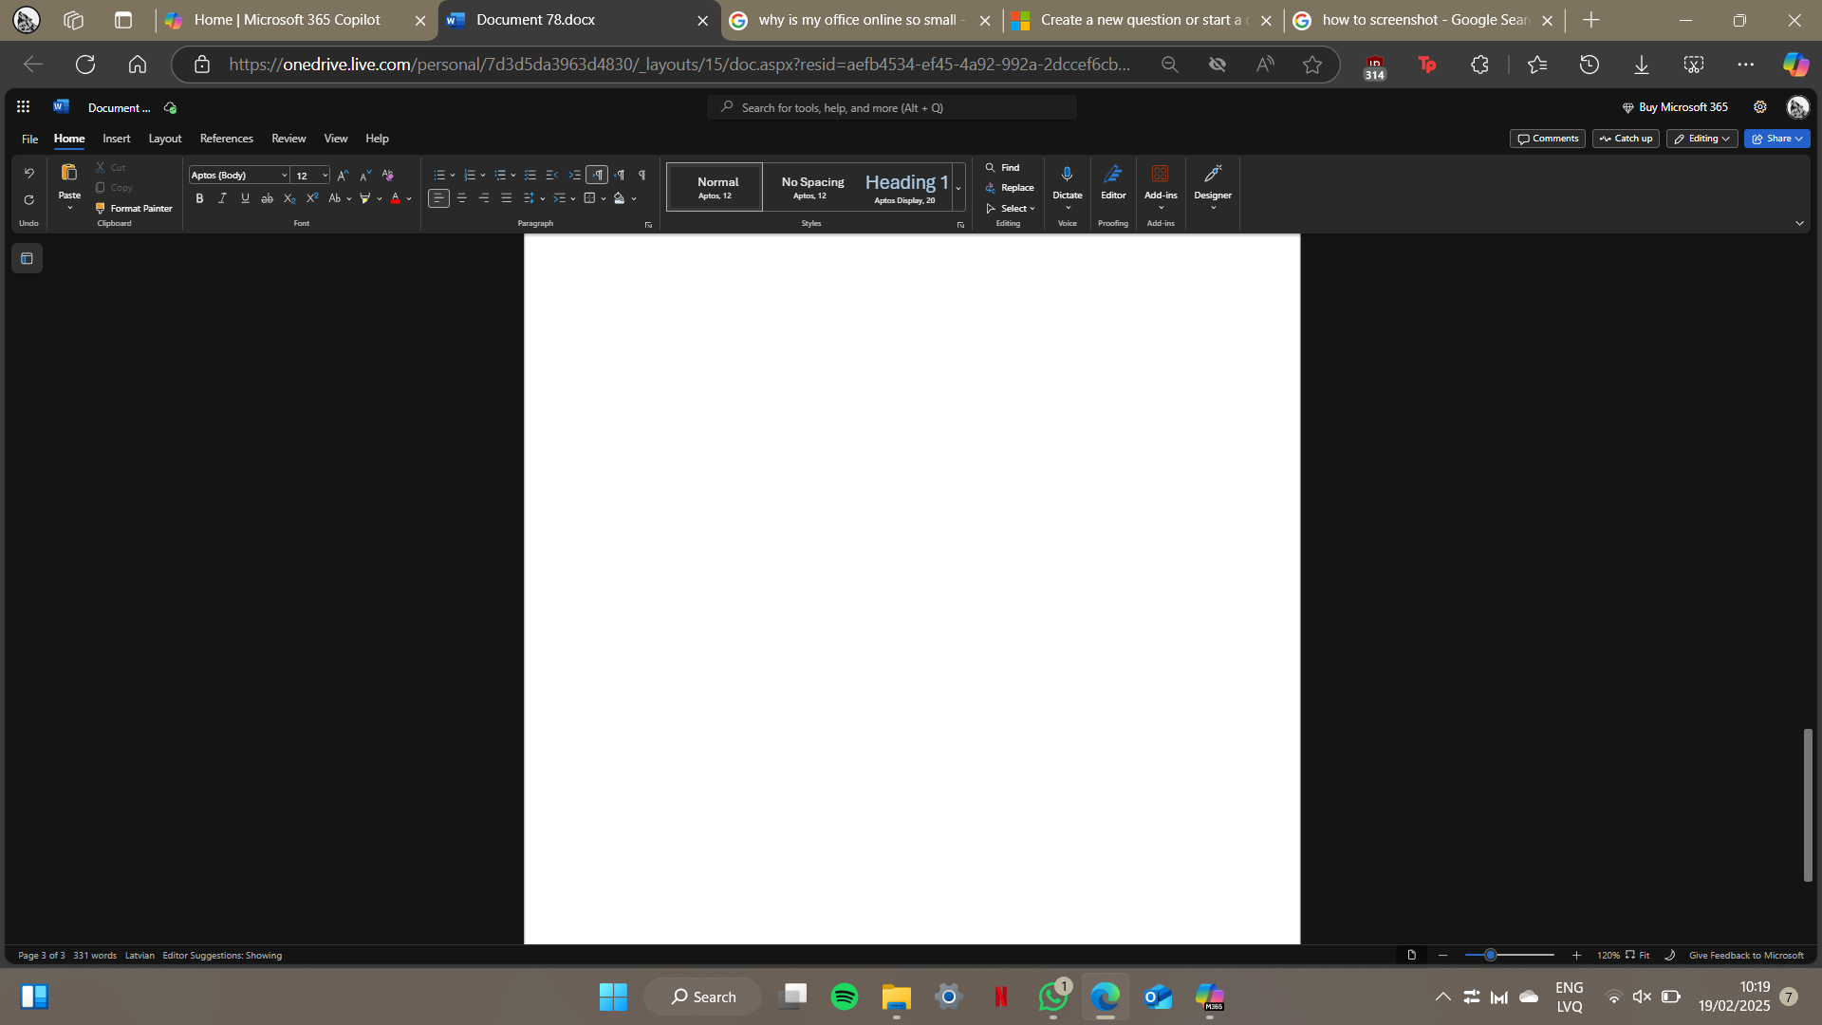Apply subscript formatting

tap(289, 198)
